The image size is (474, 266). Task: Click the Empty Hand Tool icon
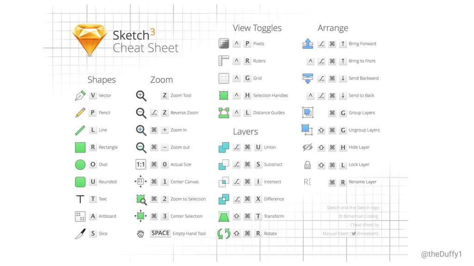[x=141, y=234]
